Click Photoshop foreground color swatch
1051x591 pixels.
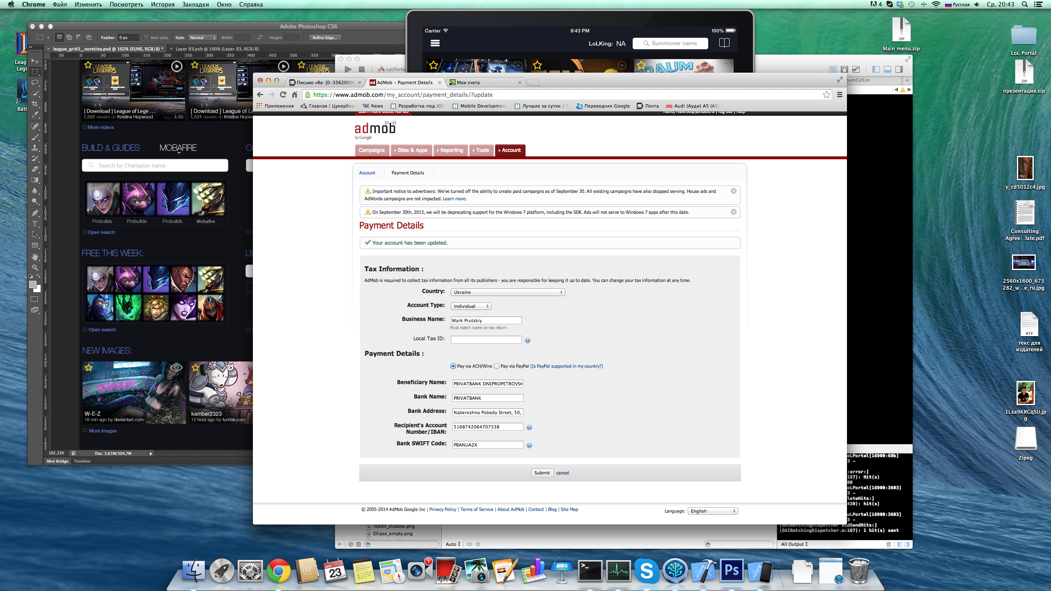33,284
